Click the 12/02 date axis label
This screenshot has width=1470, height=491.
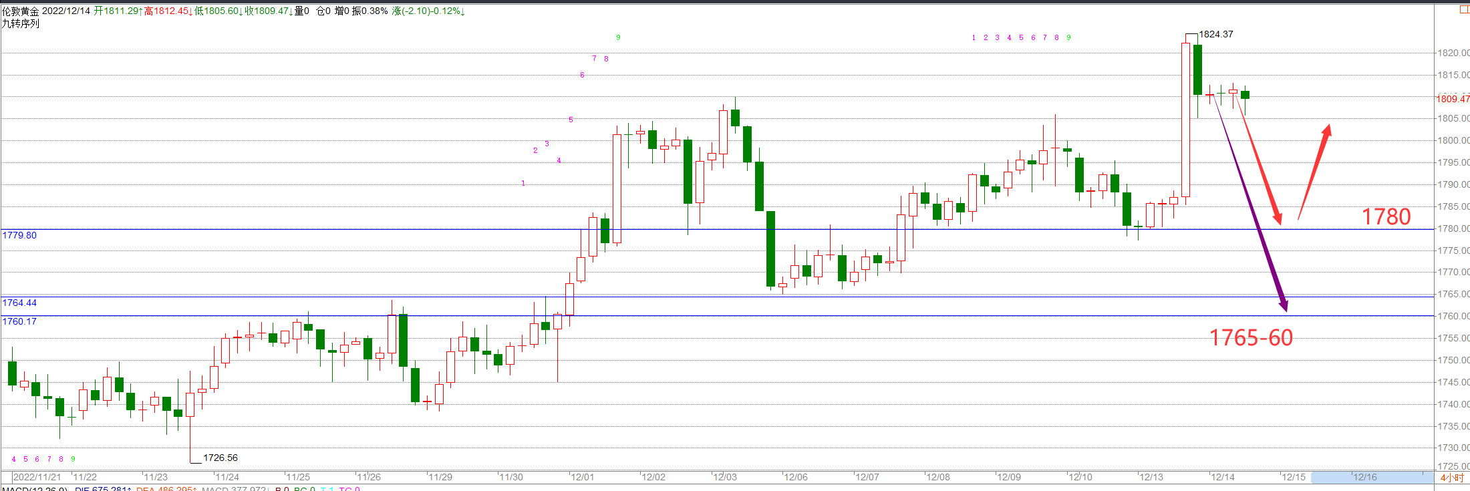click(x=653, y=477)
